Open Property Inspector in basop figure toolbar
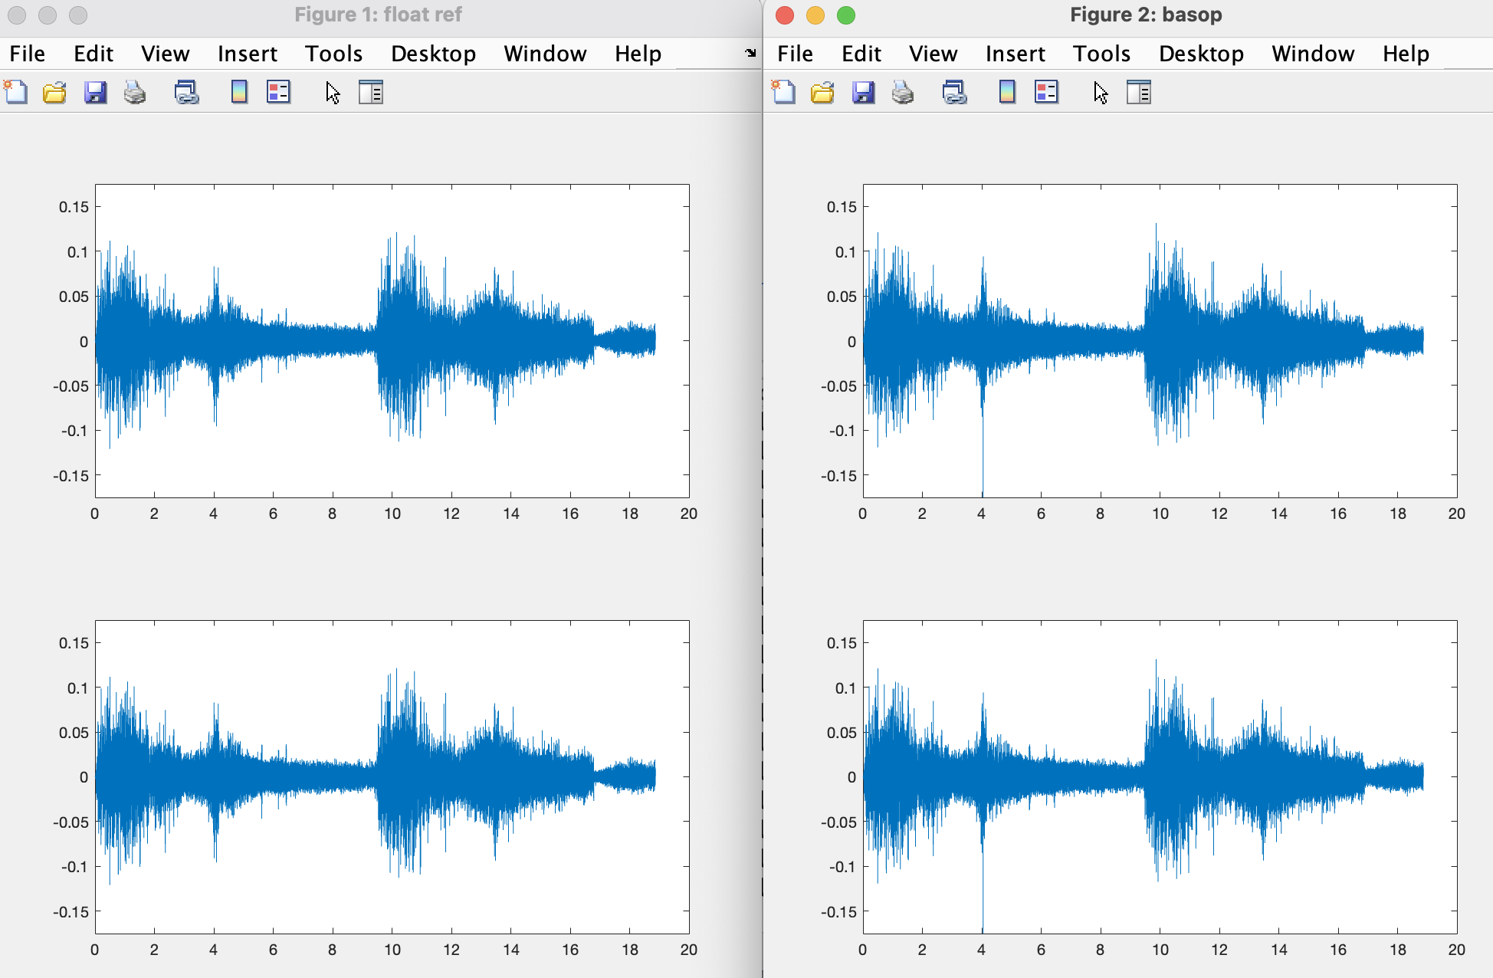Screen dimensions: 1493x978 (1139, 93)
